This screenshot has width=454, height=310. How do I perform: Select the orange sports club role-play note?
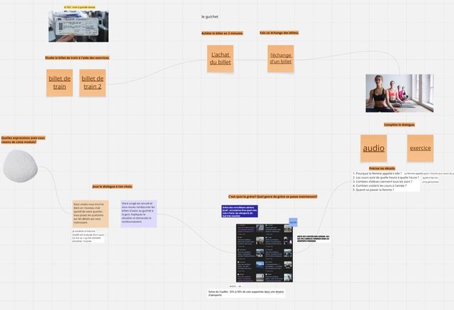(x=90, y=214)
